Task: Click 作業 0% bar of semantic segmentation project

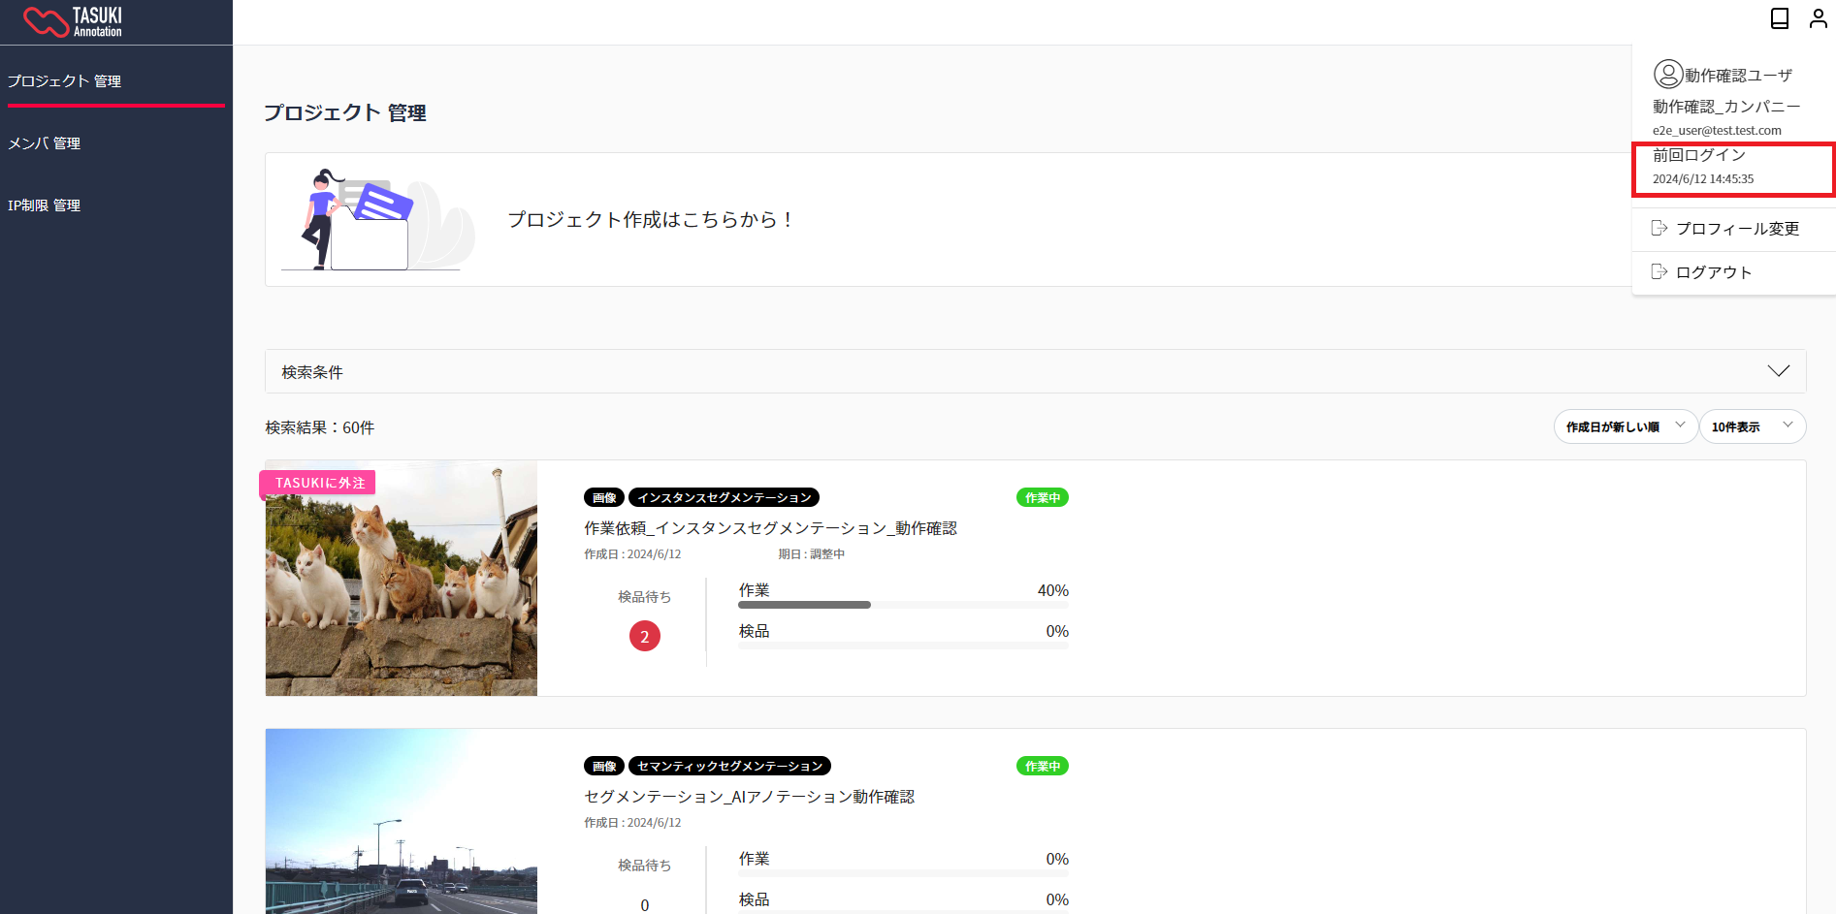Action: click(903, 873)
